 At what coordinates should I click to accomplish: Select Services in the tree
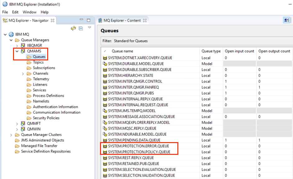click(x=39, y=90)
